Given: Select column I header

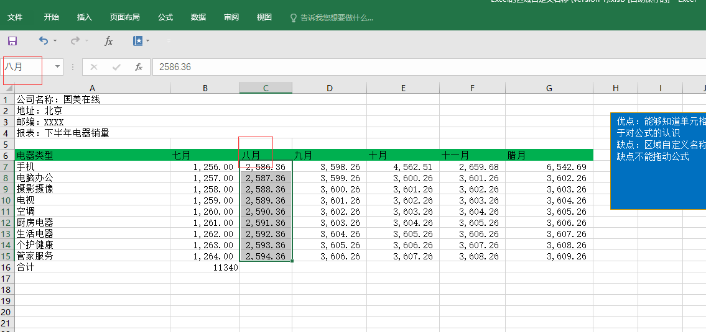Looking at the screenshot, I should 660,88.
